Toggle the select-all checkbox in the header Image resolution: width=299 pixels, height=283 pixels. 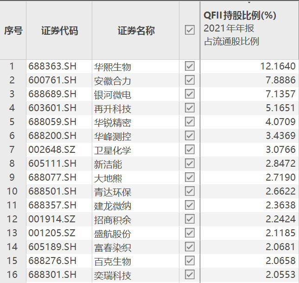189,30
